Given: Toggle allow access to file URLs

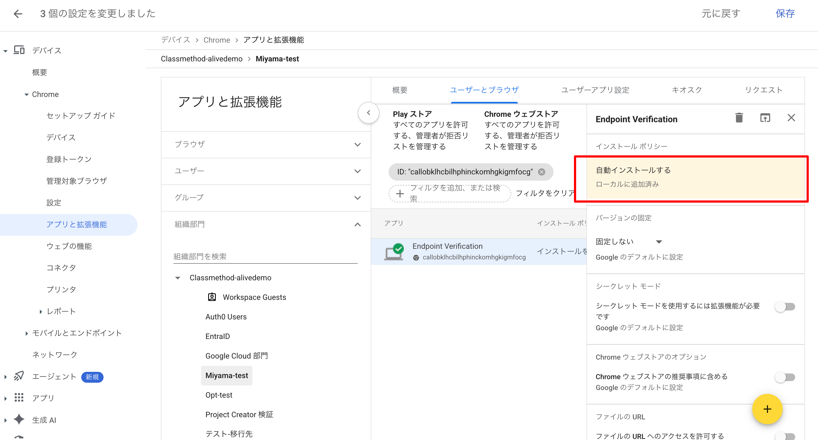Looking at the screenshot, I should 785,436.
